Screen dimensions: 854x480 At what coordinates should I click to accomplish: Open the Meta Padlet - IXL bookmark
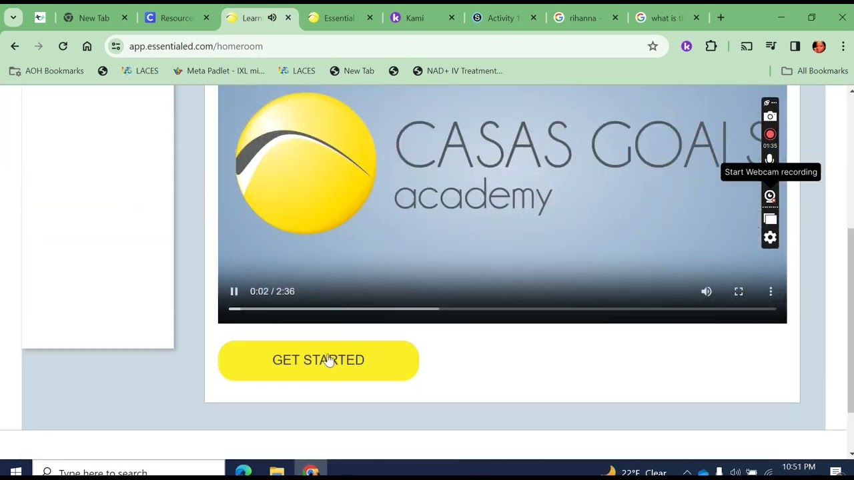219,71
